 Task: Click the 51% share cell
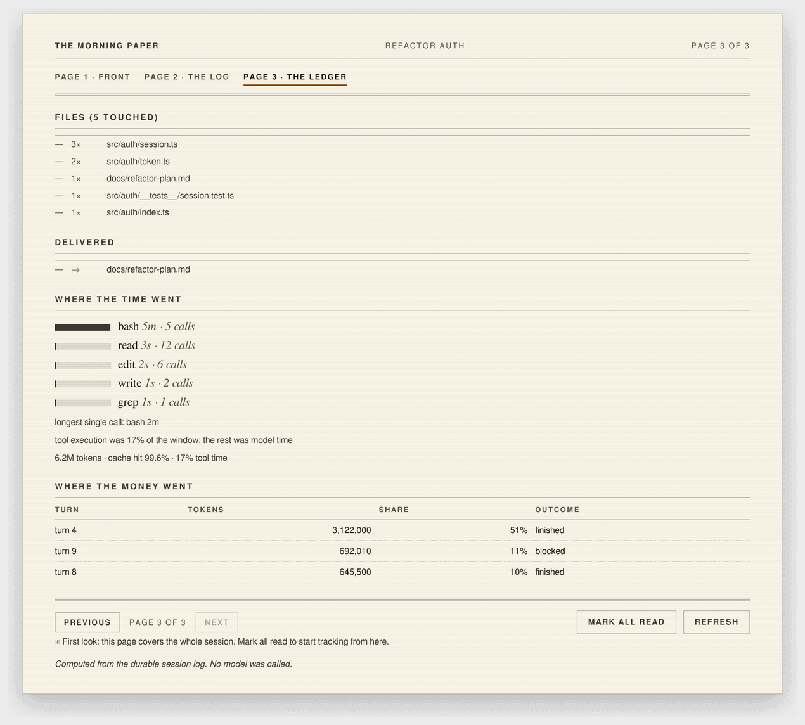[x=518, y=530]
